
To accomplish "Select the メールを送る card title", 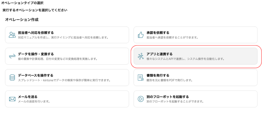I will coord(28,97).
